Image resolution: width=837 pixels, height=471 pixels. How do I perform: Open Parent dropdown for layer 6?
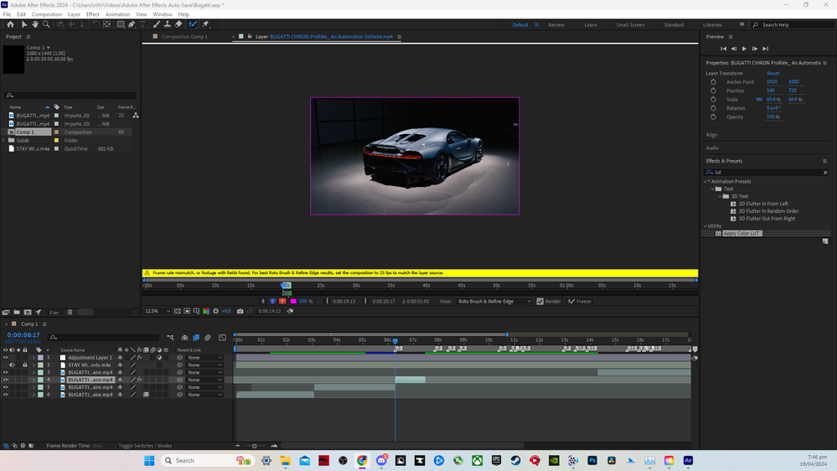[x=205, y=395]
